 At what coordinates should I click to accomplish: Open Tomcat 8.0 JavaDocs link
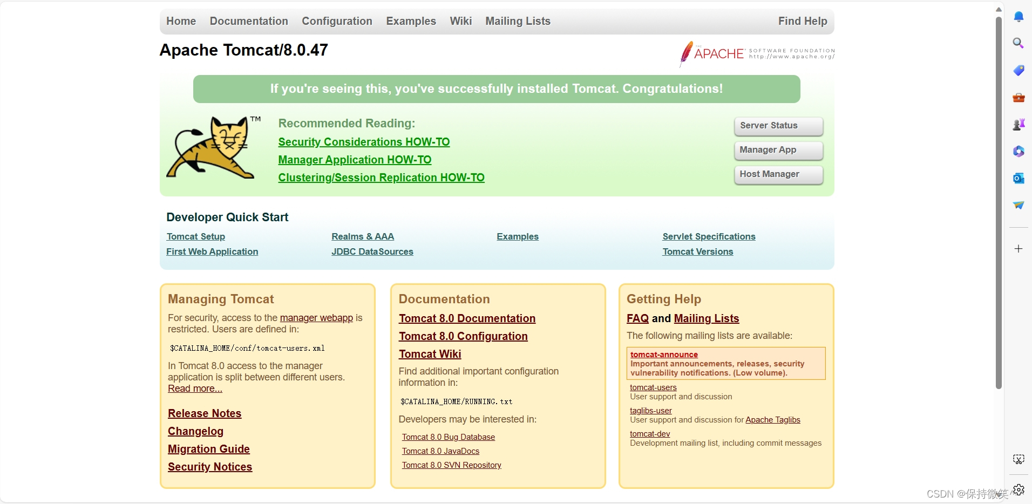pos(440,451)
